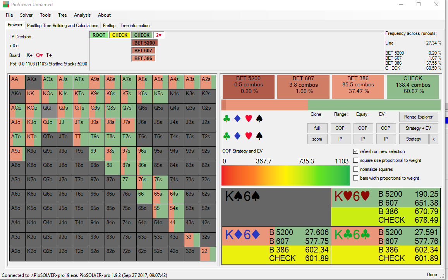The width and height of the screenshot is (448, 280).
Task: Click the black spade suit icon in top row
Action: tap(259, 119)
